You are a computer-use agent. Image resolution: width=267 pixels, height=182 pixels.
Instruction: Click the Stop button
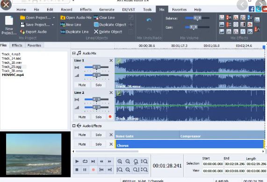[x=77, y=170]
